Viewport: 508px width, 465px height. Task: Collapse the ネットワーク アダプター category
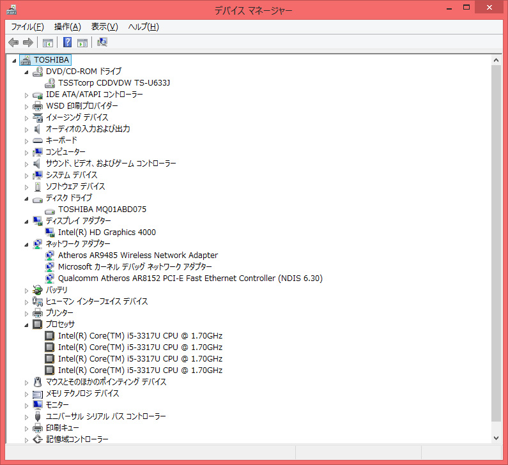tap(26, 244)
